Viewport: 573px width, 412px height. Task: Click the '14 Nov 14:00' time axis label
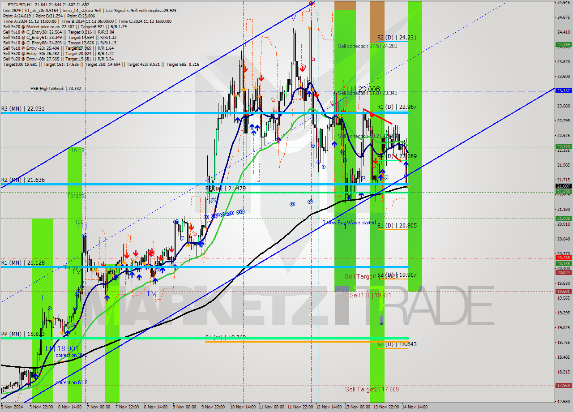tap(415, 407)
